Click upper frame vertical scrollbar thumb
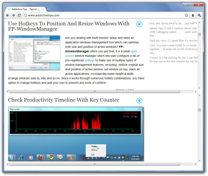Image resolution: width=208 pixels, height=176 pixels. tap(199, 35)
